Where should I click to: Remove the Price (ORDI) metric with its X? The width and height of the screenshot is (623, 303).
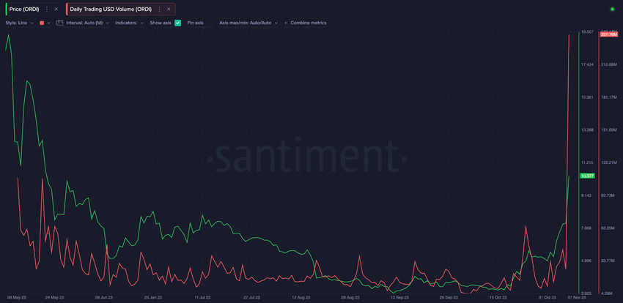coord(56,9)
